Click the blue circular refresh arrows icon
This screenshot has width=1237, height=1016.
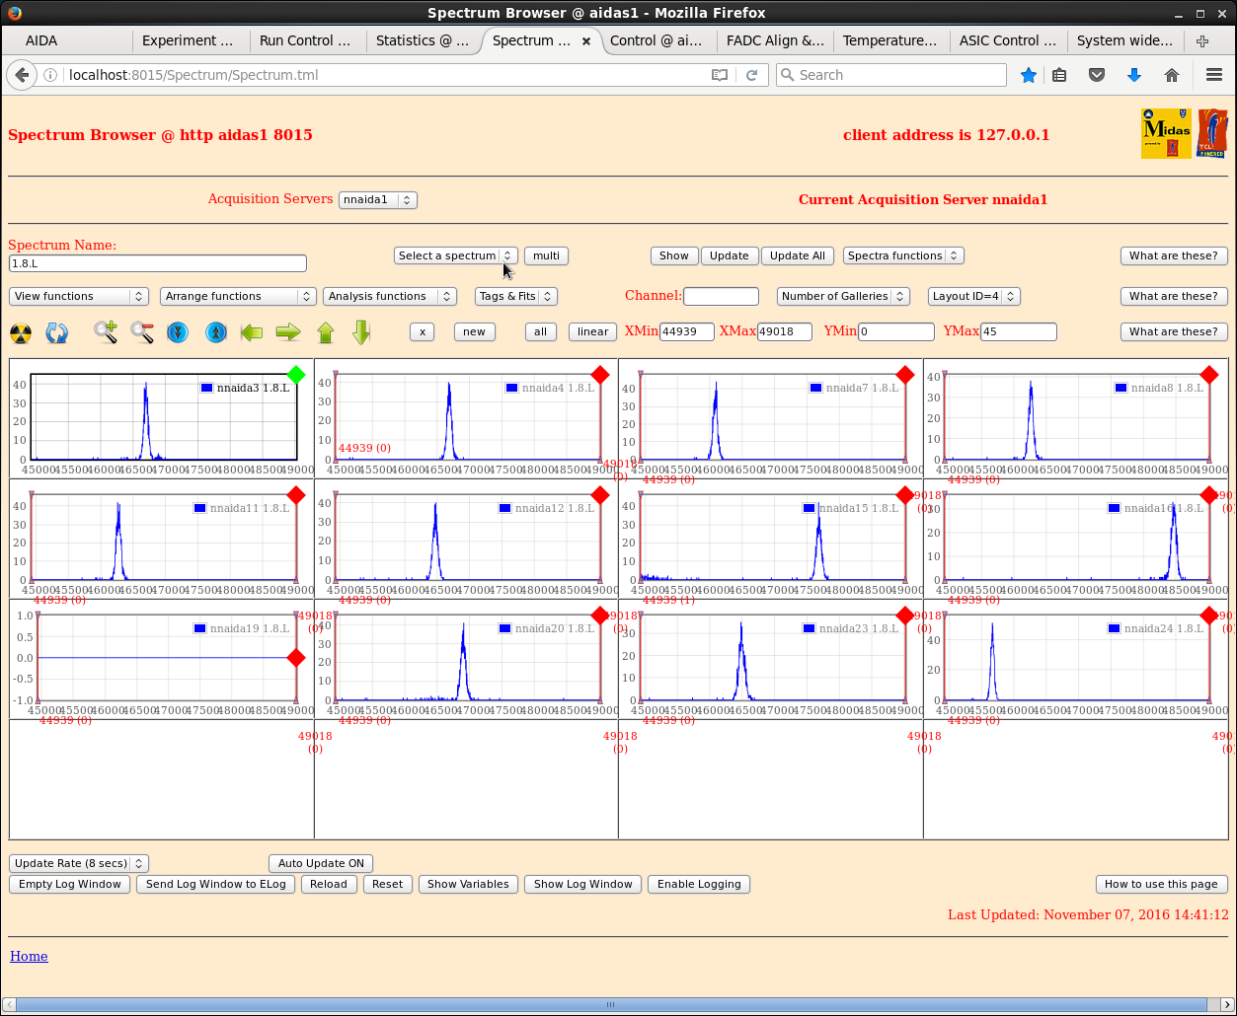[57, 332]
